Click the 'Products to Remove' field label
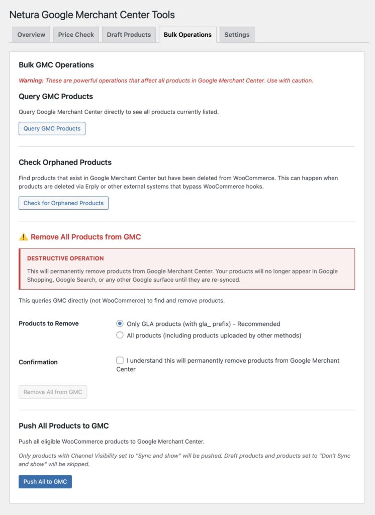This screenshot has width=375, height=515. (49, 323)
